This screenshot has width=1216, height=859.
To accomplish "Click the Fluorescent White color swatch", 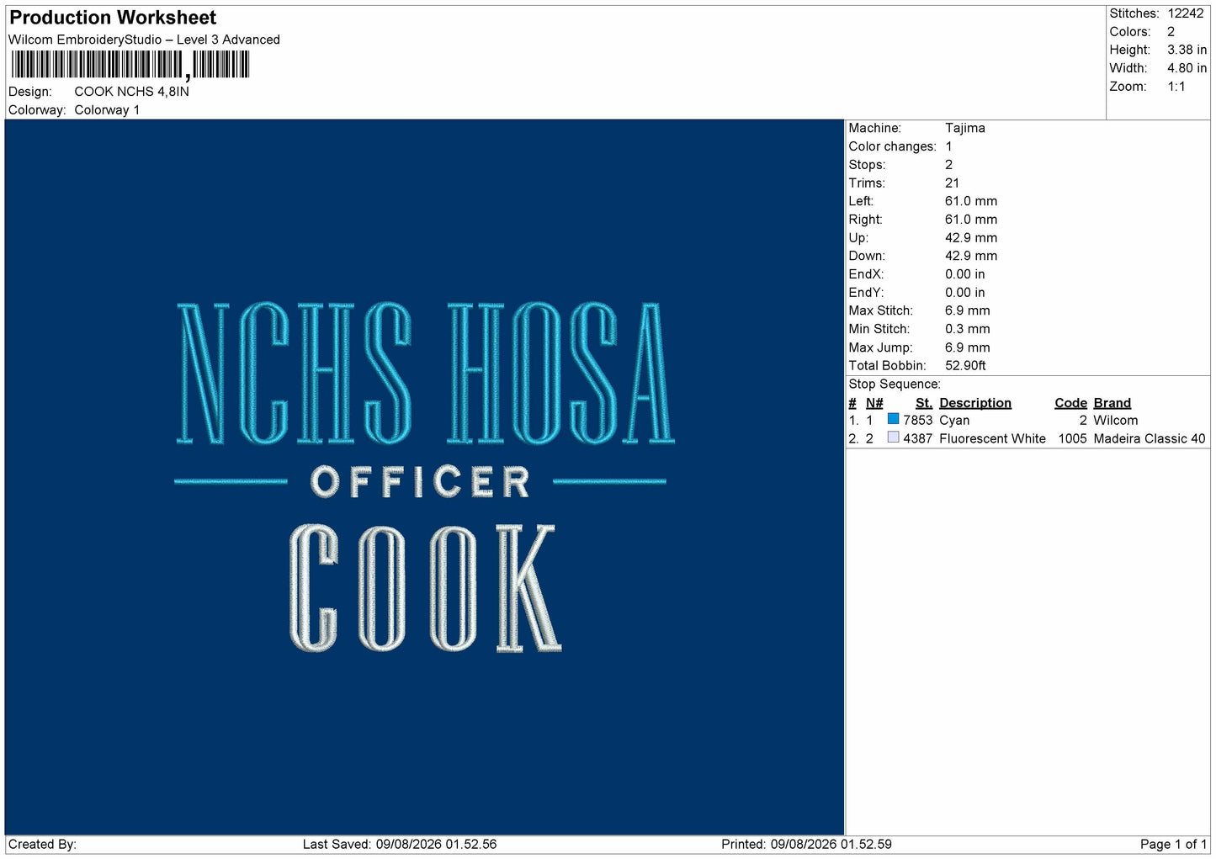I will click(x=893, y=437).
